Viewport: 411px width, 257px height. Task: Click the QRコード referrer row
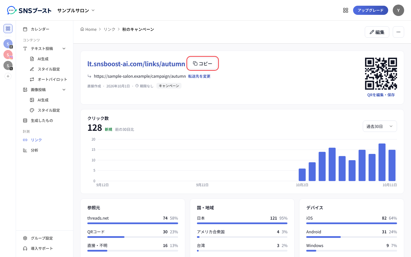pos(133,234)
